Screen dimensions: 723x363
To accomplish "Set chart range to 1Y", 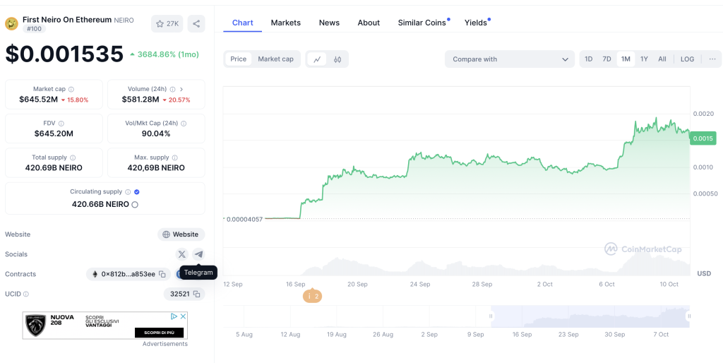I will [x=644, y=59].
